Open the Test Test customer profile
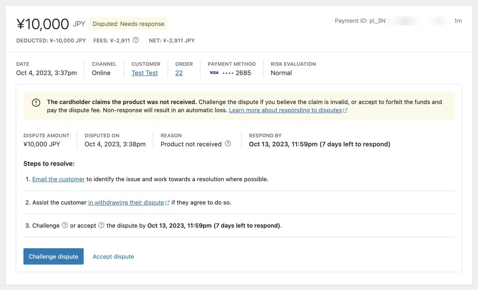The width and height of the screenshot is (478, 290). point(145,73)
